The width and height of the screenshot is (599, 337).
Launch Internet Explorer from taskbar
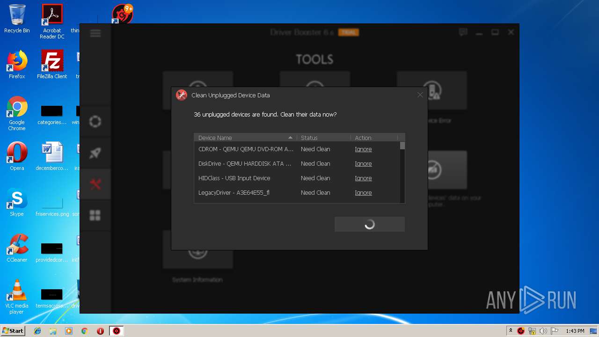coord(37,331)
